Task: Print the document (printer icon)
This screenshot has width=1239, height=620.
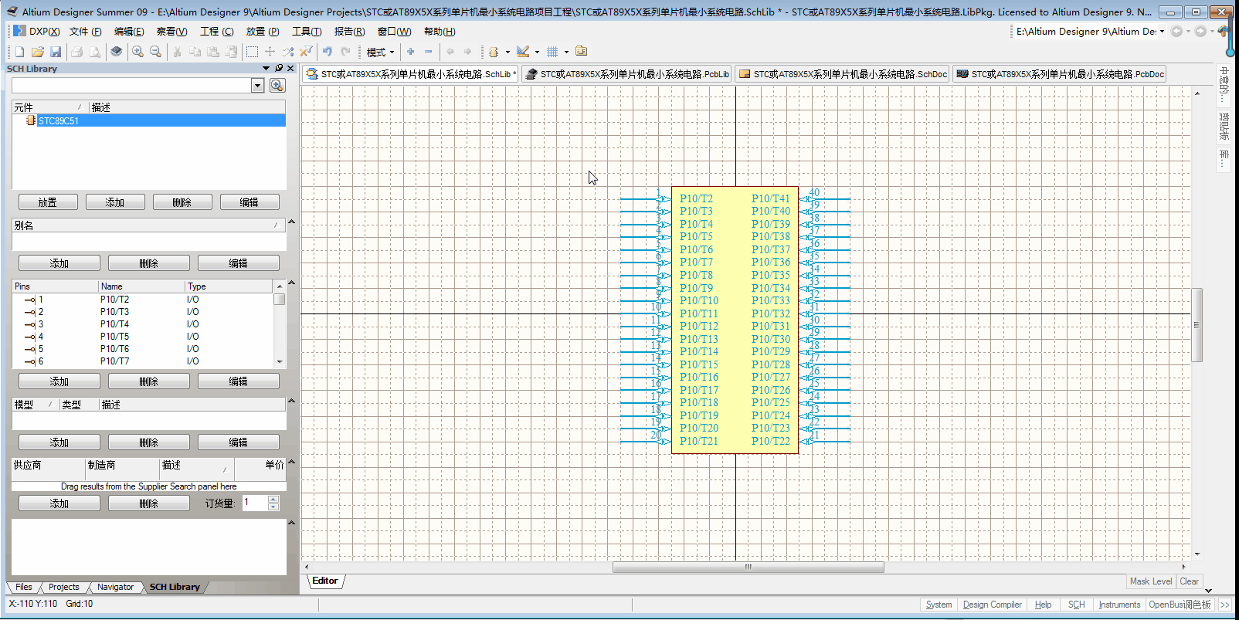Action: point(76,52)
